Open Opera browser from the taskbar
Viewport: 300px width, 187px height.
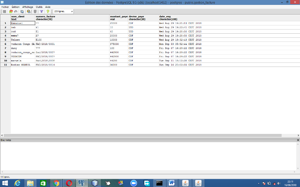tap(69, 183)
